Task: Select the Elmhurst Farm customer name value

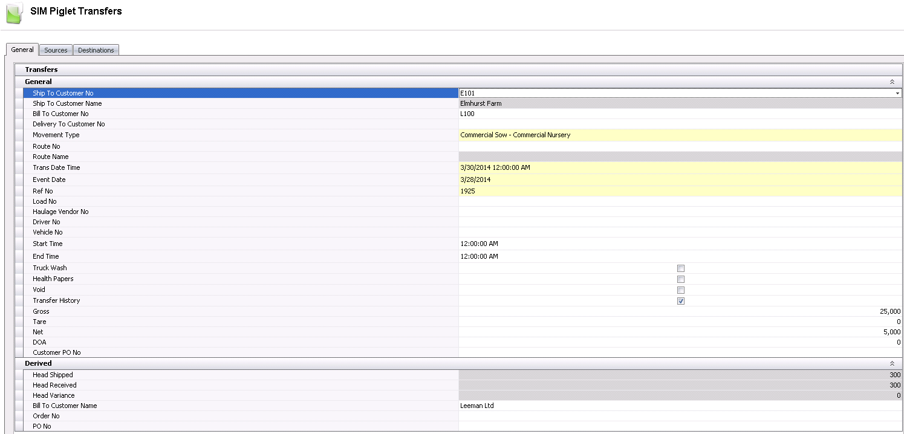Action: [x=481, y=103]
